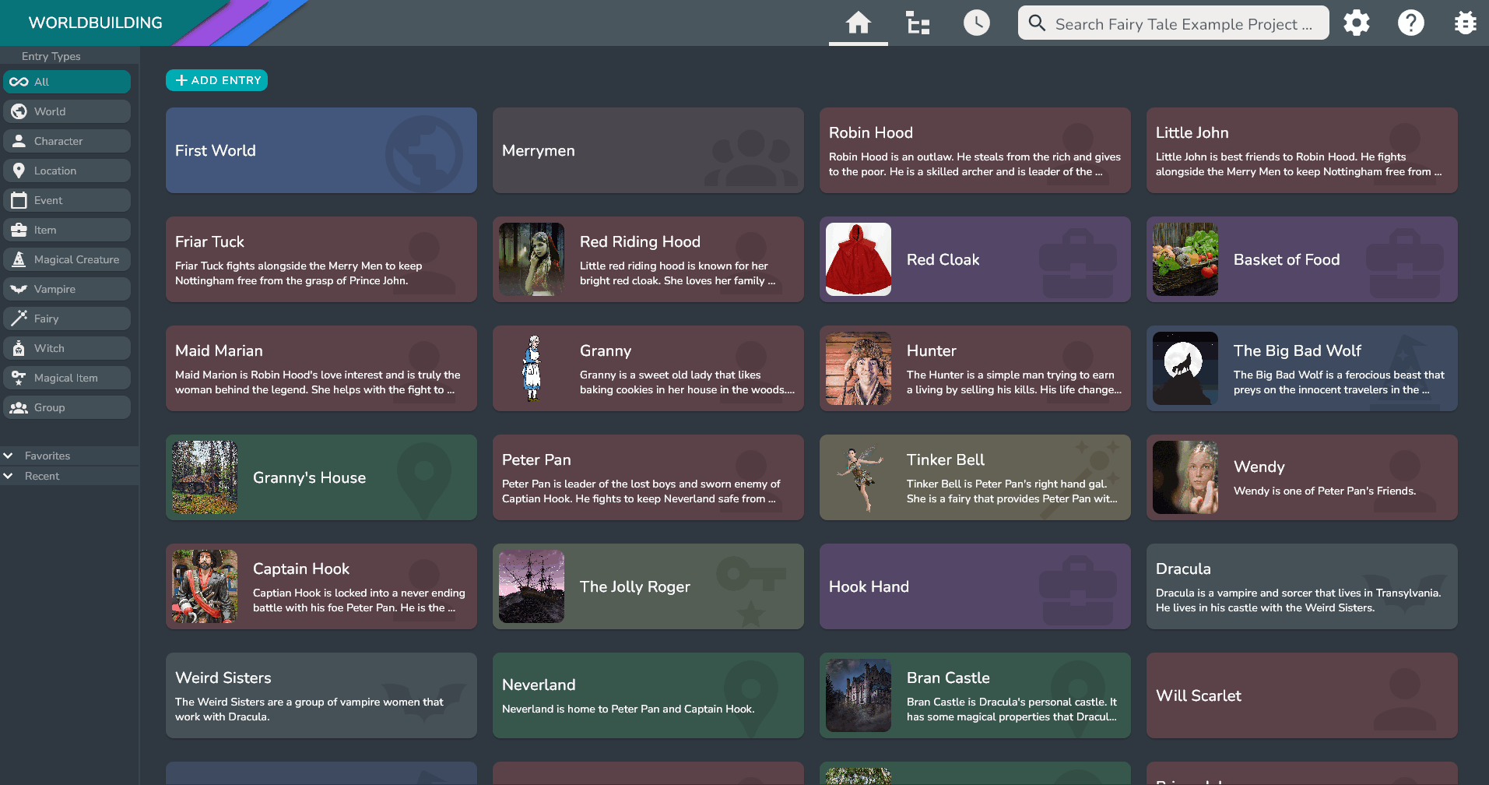This screenshot has height=785, width=1489.
Task: Click the Character person icon in sidebar
Action: click(19, 141)
